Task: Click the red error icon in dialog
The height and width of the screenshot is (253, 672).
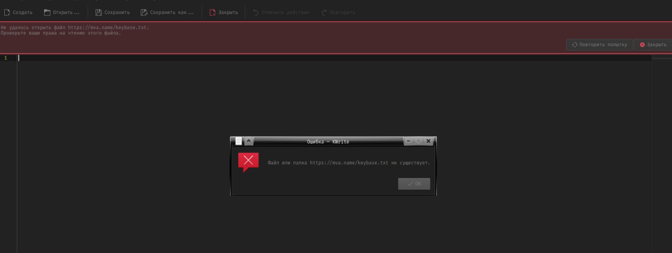Action: [248, 162]
